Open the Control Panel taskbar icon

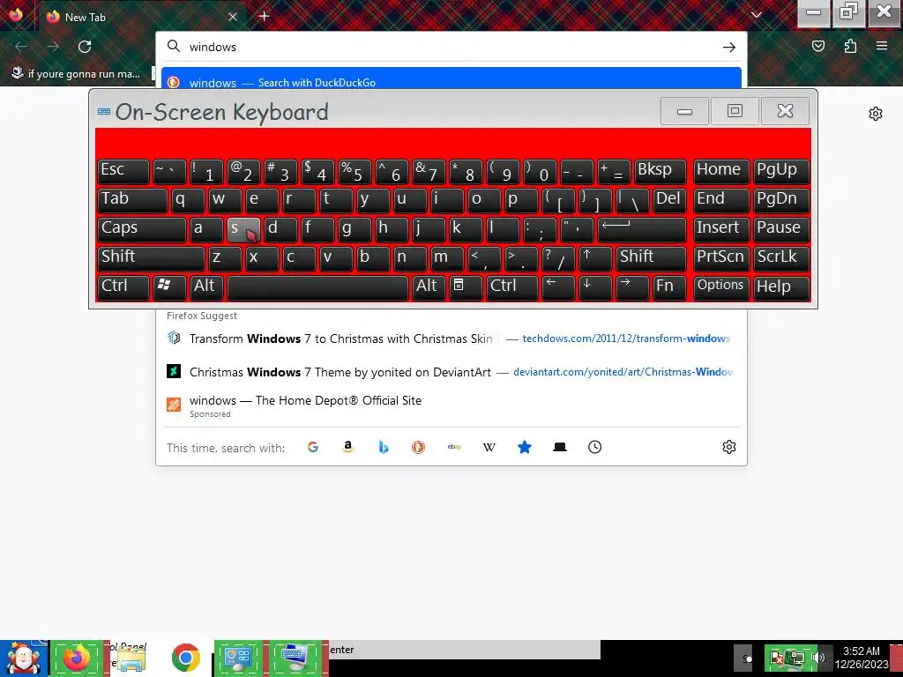coord(238,658)
